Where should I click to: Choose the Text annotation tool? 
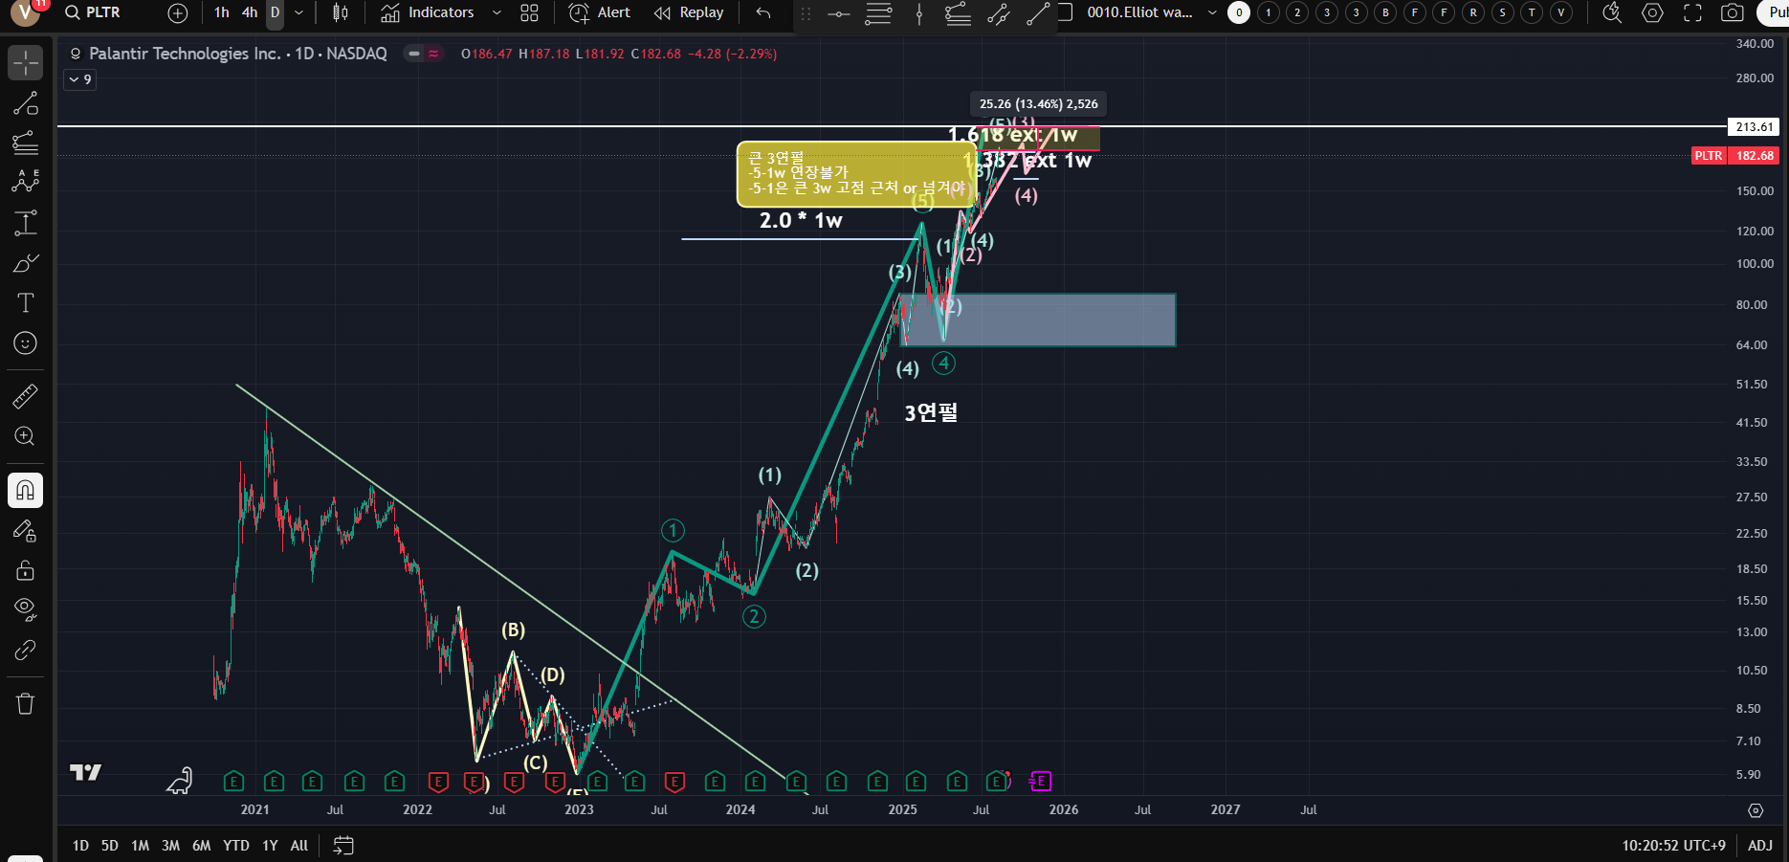point(26,303)
